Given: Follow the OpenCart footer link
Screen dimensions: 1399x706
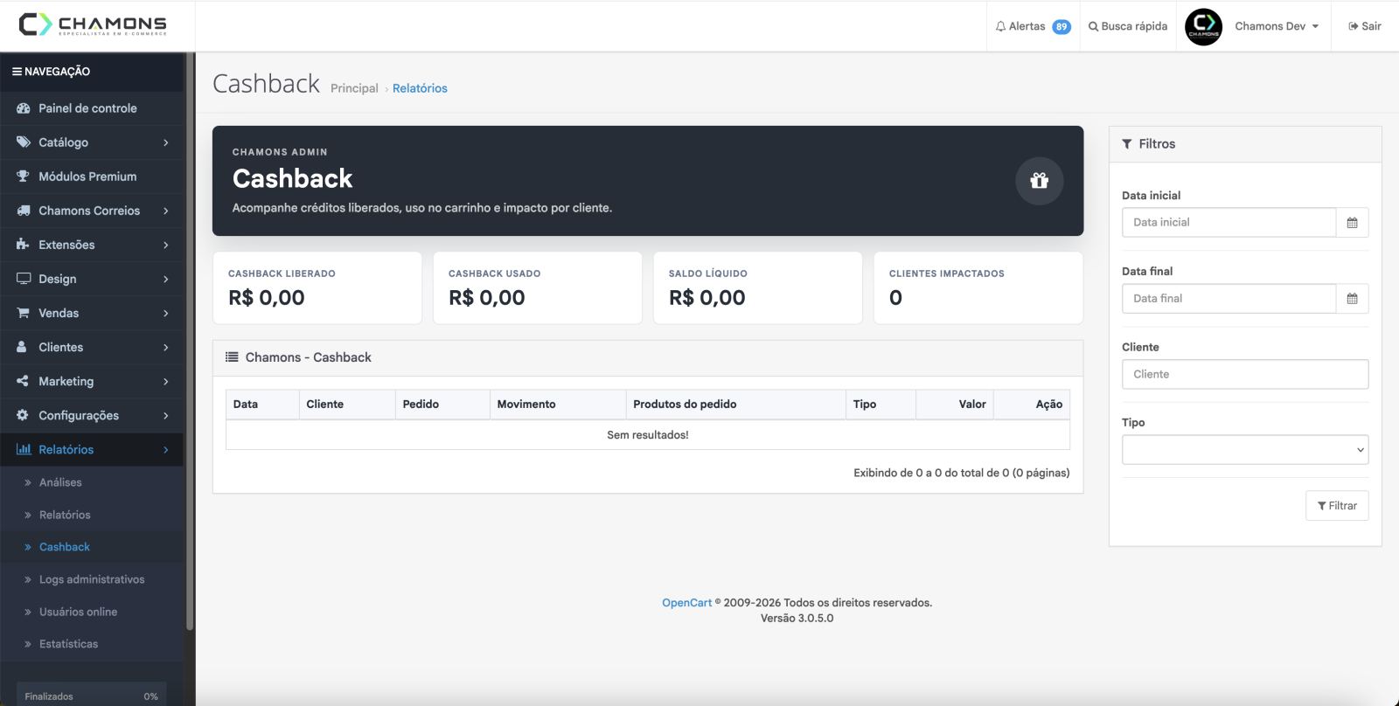Looking at the screenshot, I should point(686,603).
